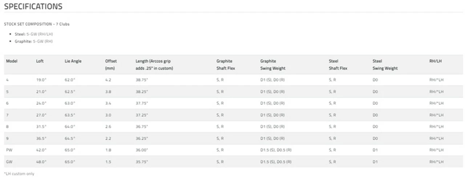Screen dimensions: 465x178
Task: Click the Model column header
Action: (x=12, y=61)
